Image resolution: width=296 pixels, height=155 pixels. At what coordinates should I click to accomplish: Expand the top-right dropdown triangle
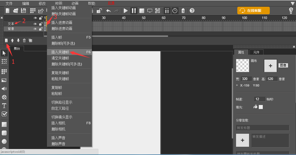click(x=293, y=3)
